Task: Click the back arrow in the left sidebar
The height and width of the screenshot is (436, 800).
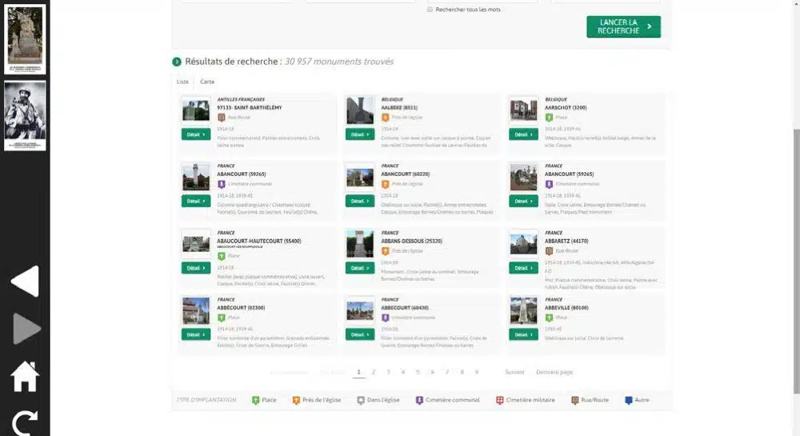Action: pos(25,282)
